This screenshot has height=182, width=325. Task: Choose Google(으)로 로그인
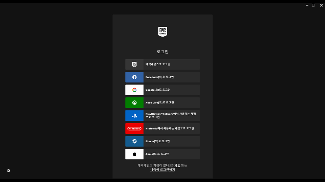click(x=162, y=90)
